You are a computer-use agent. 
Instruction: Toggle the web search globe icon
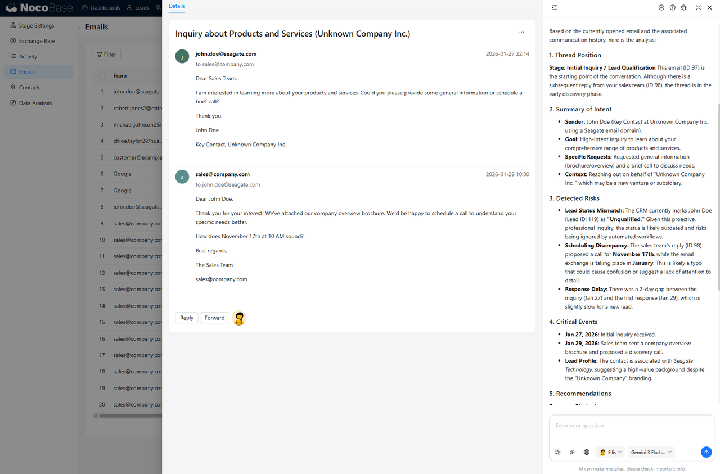[x=587, y=452]
